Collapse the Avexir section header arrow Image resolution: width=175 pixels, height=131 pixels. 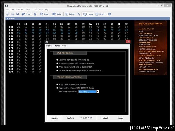pyautogui.click(x=7, y=19)
